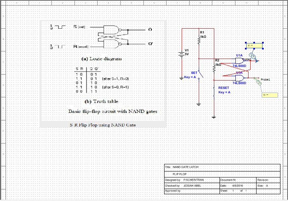288x201 pixels.
Task: Click the U3A NAND gate symbol
Action: 239,78
